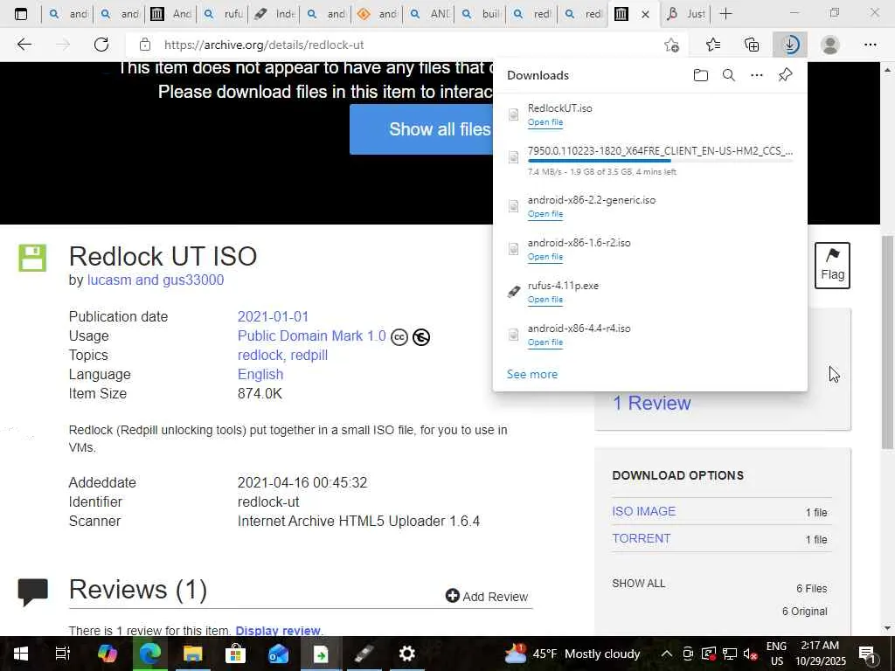Open Task View on taskbar
This screenshot has width=895, height=671.
(62, 654)
